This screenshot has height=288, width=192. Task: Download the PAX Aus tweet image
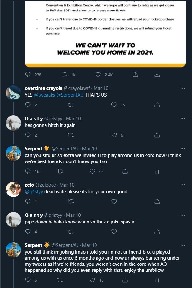[x=157, y=74]
